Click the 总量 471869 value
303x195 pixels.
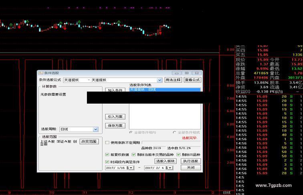tap(261, 73)
